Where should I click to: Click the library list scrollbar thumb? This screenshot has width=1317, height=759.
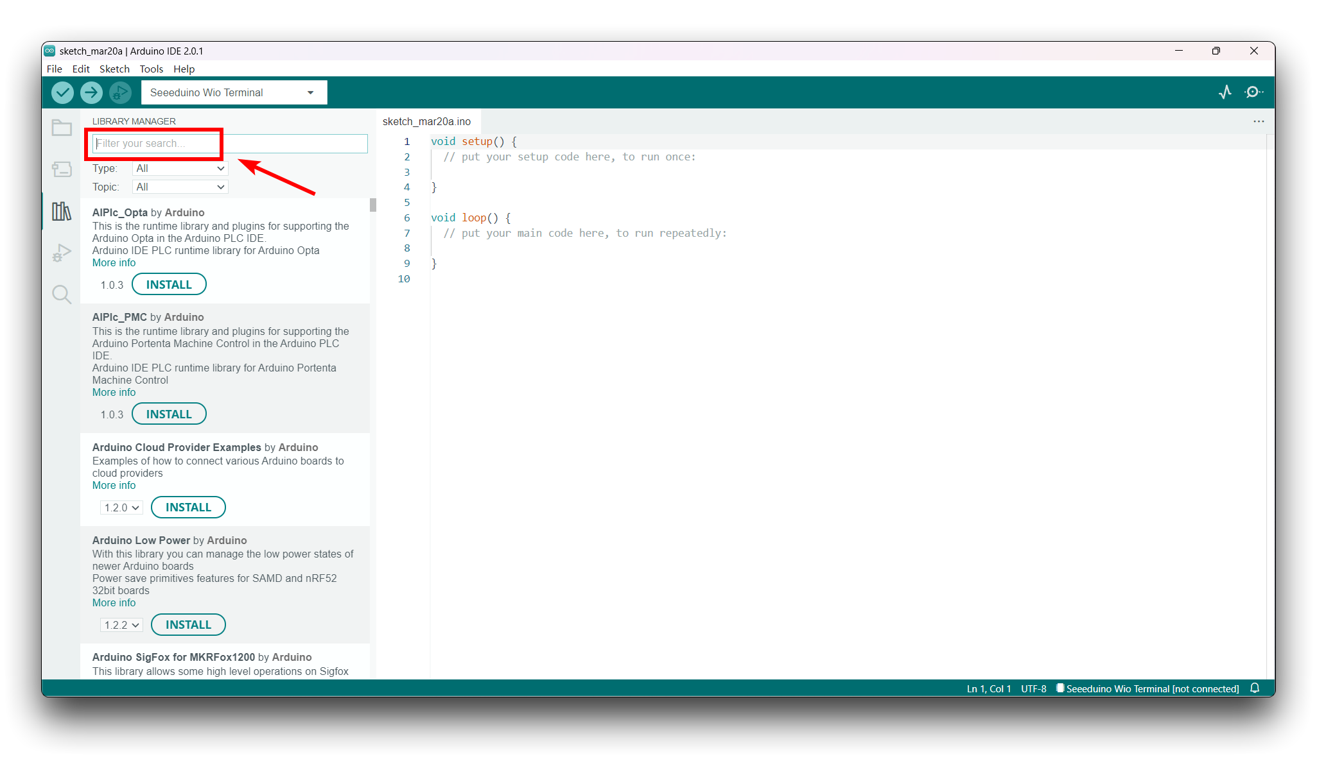click(x=372, y=205)
